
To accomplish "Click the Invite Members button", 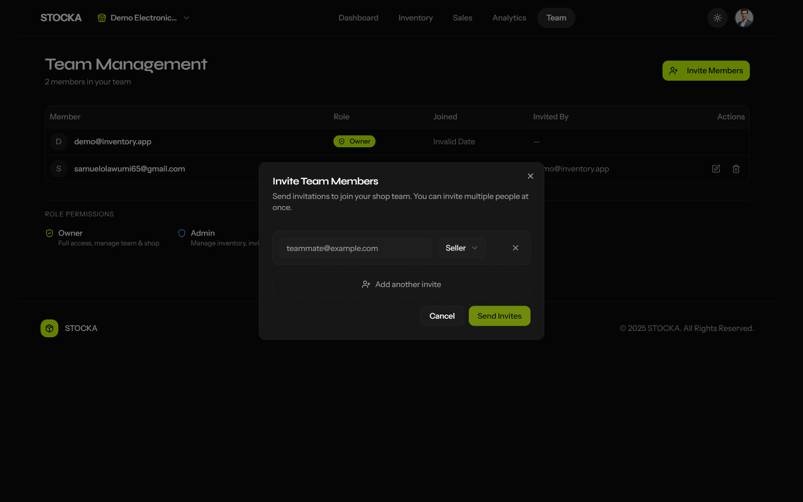I will point(706,71).
